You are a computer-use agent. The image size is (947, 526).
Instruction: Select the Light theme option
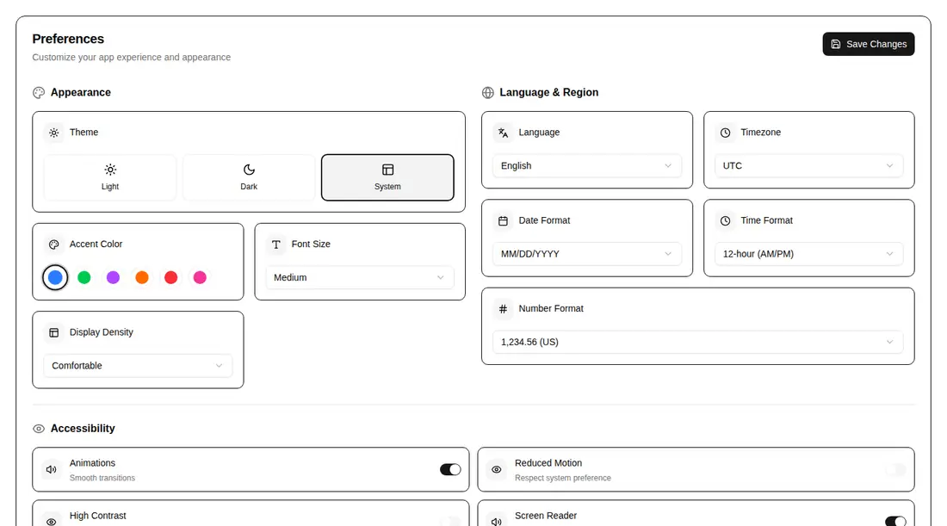coord(110,177)
